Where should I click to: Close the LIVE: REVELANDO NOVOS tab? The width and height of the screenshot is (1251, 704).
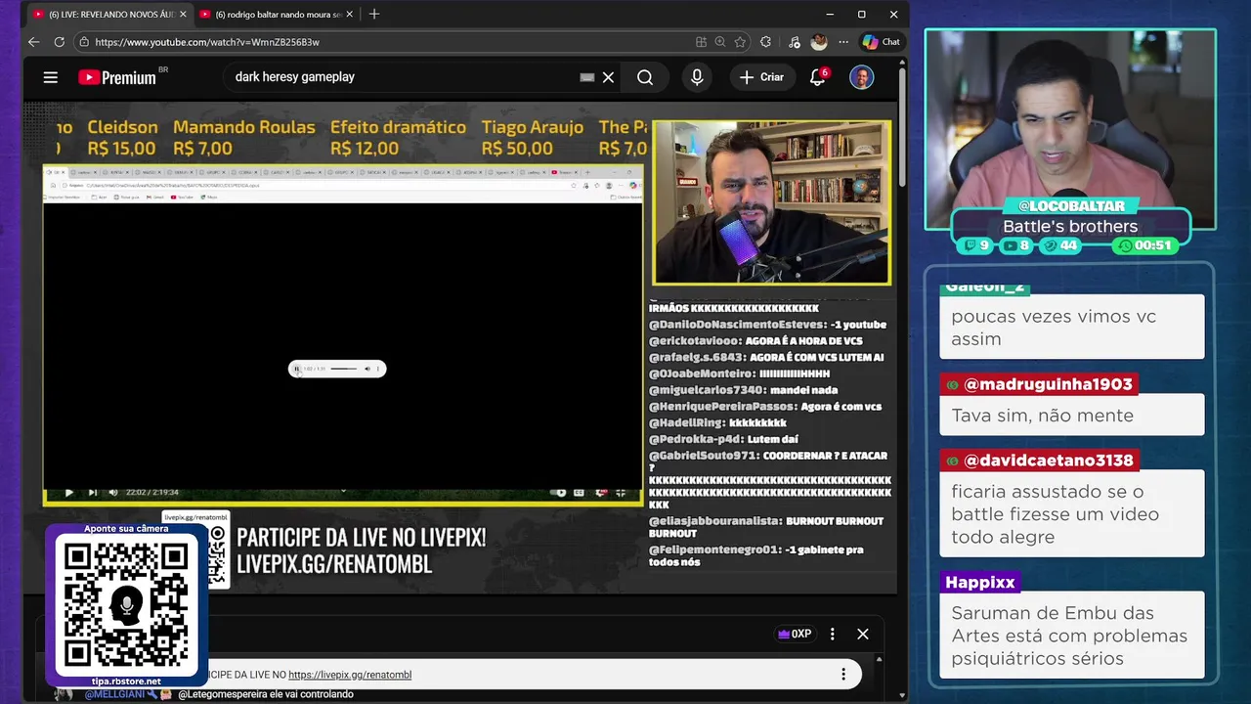(x=183, y=15)
